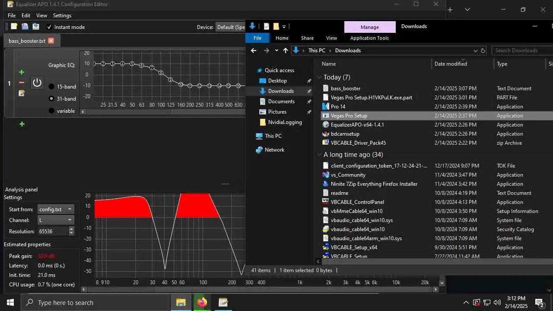Open the load configuration file icon in Equalizer APO

click(25, 27)
